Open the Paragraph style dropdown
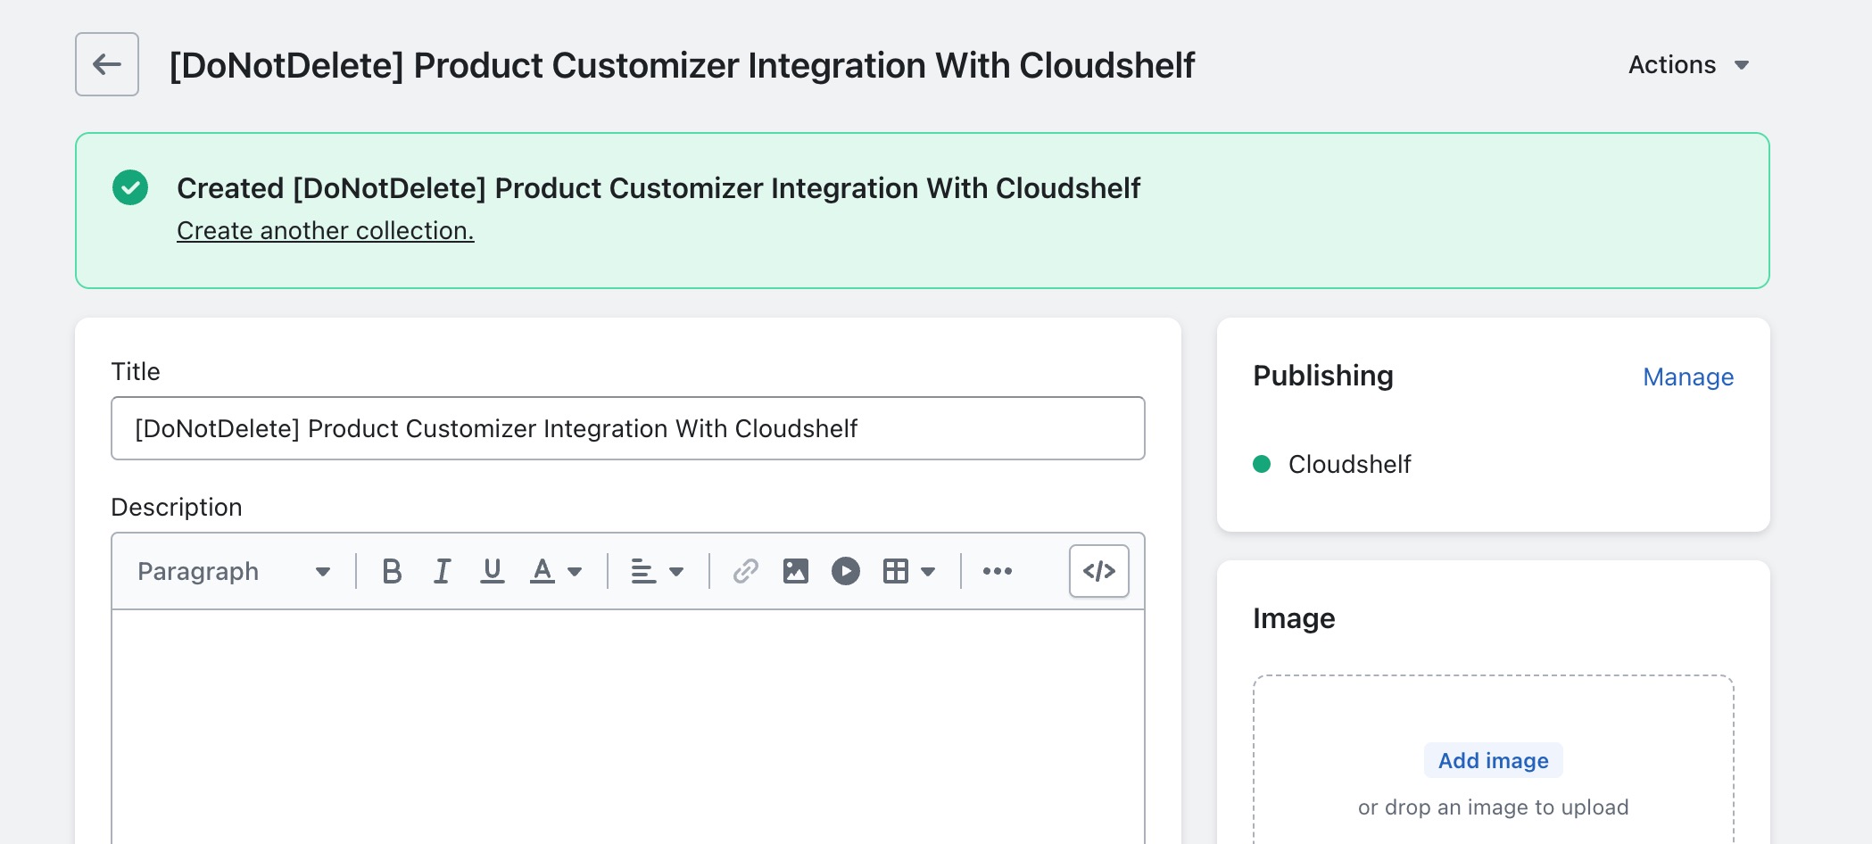 coord(234,571)
